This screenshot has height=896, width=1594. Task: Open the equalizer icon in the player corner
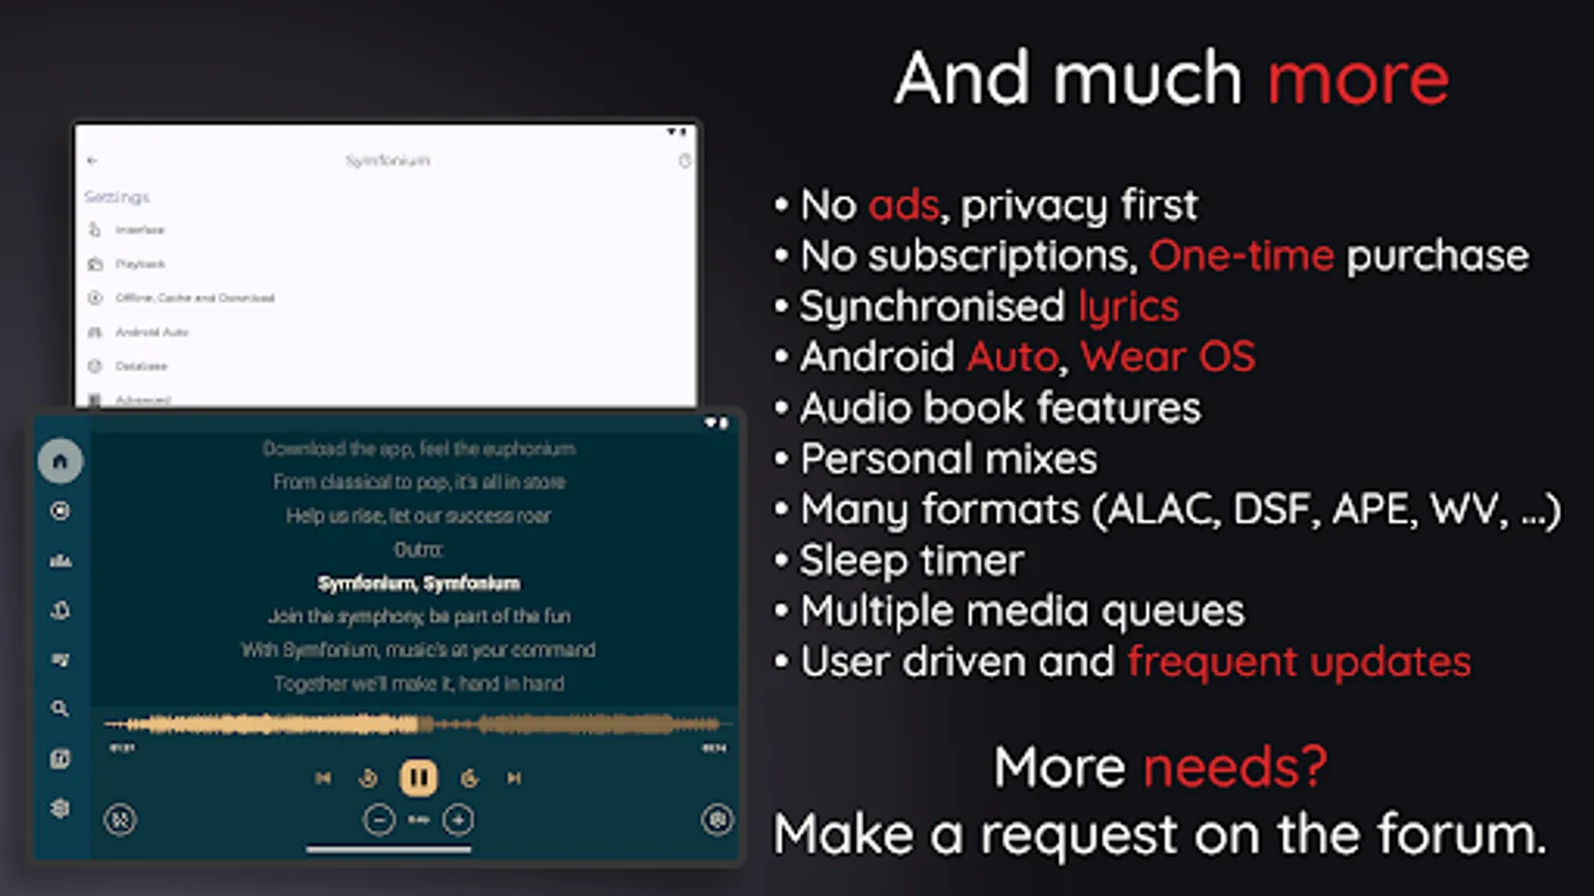point(716,818)
